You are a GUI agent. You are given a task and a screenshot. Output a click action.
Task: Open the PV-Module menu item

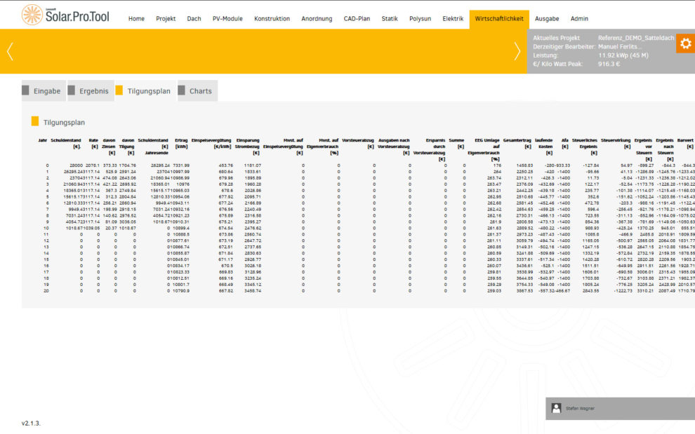(x=227, y=19)
